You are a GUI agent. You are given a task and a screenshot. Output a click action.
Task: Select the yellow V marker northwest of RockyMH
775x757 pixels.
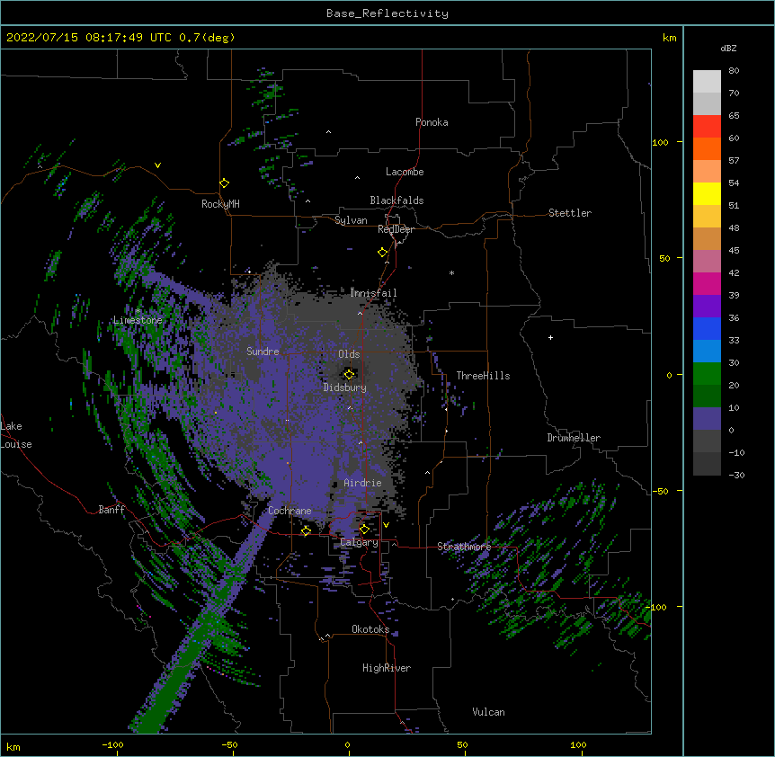click(157, 165)
